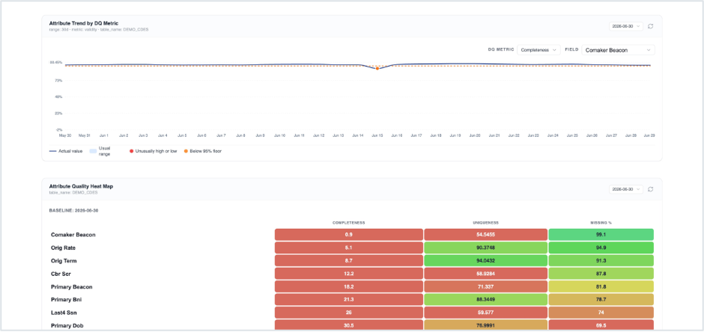Toggle the Actual value legend item

[66, 151]
